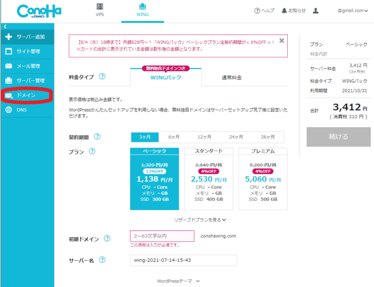The image size is (374, 287).
Task: Open サイト管理 in the sidebar
Action: point(27,51)
